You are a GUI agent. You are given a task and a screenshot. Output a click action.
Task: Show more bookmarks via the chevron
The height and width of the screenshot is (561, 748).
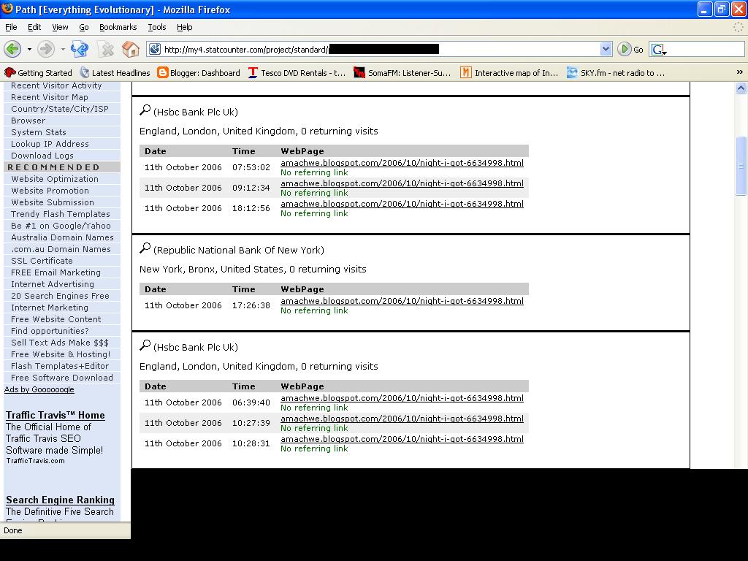point(739,72)
